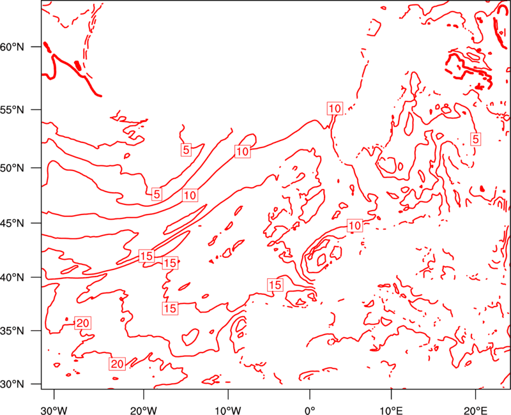This screenshot has height=415, width=511.
Task: Select the boxed 10 contour label at 45°N, 5°E
Action: coord(355,225)
